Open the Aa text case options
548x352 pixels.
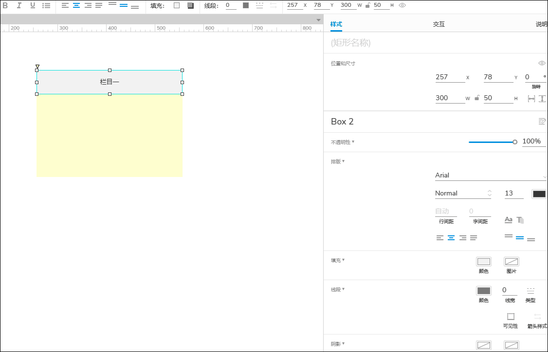(509, 220)
